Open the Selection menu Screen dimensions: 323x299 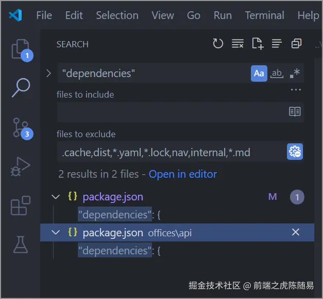[117, 15]
